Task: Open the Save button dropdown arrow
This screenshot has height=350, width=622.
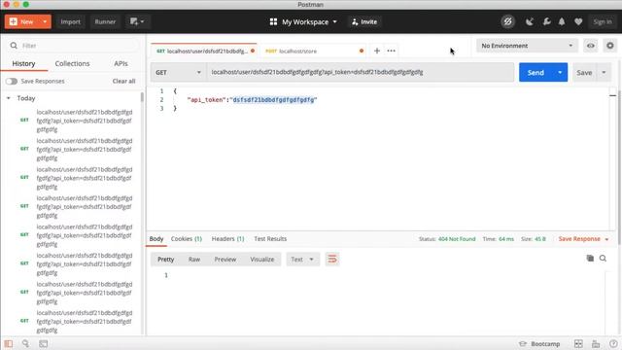Action: point(604,73)
